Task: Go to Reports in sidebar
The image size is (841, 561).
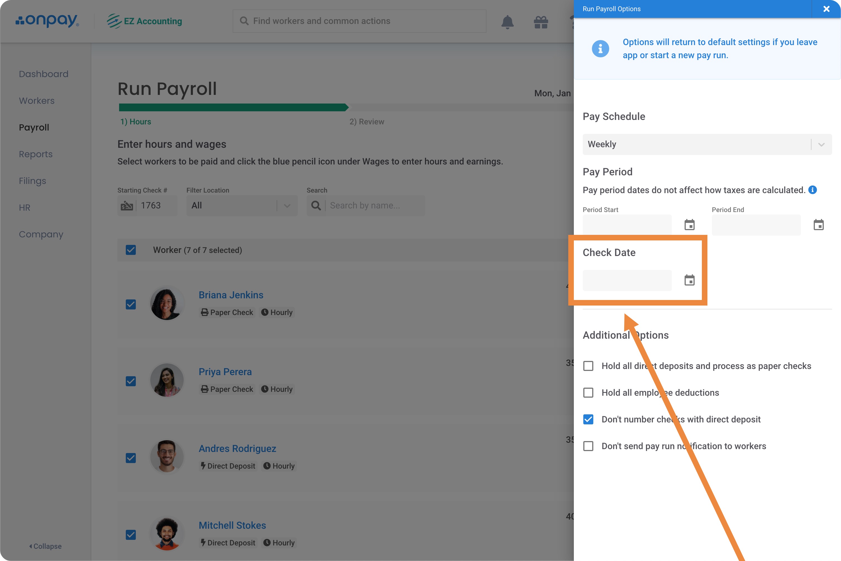Action: pos(36,154)
